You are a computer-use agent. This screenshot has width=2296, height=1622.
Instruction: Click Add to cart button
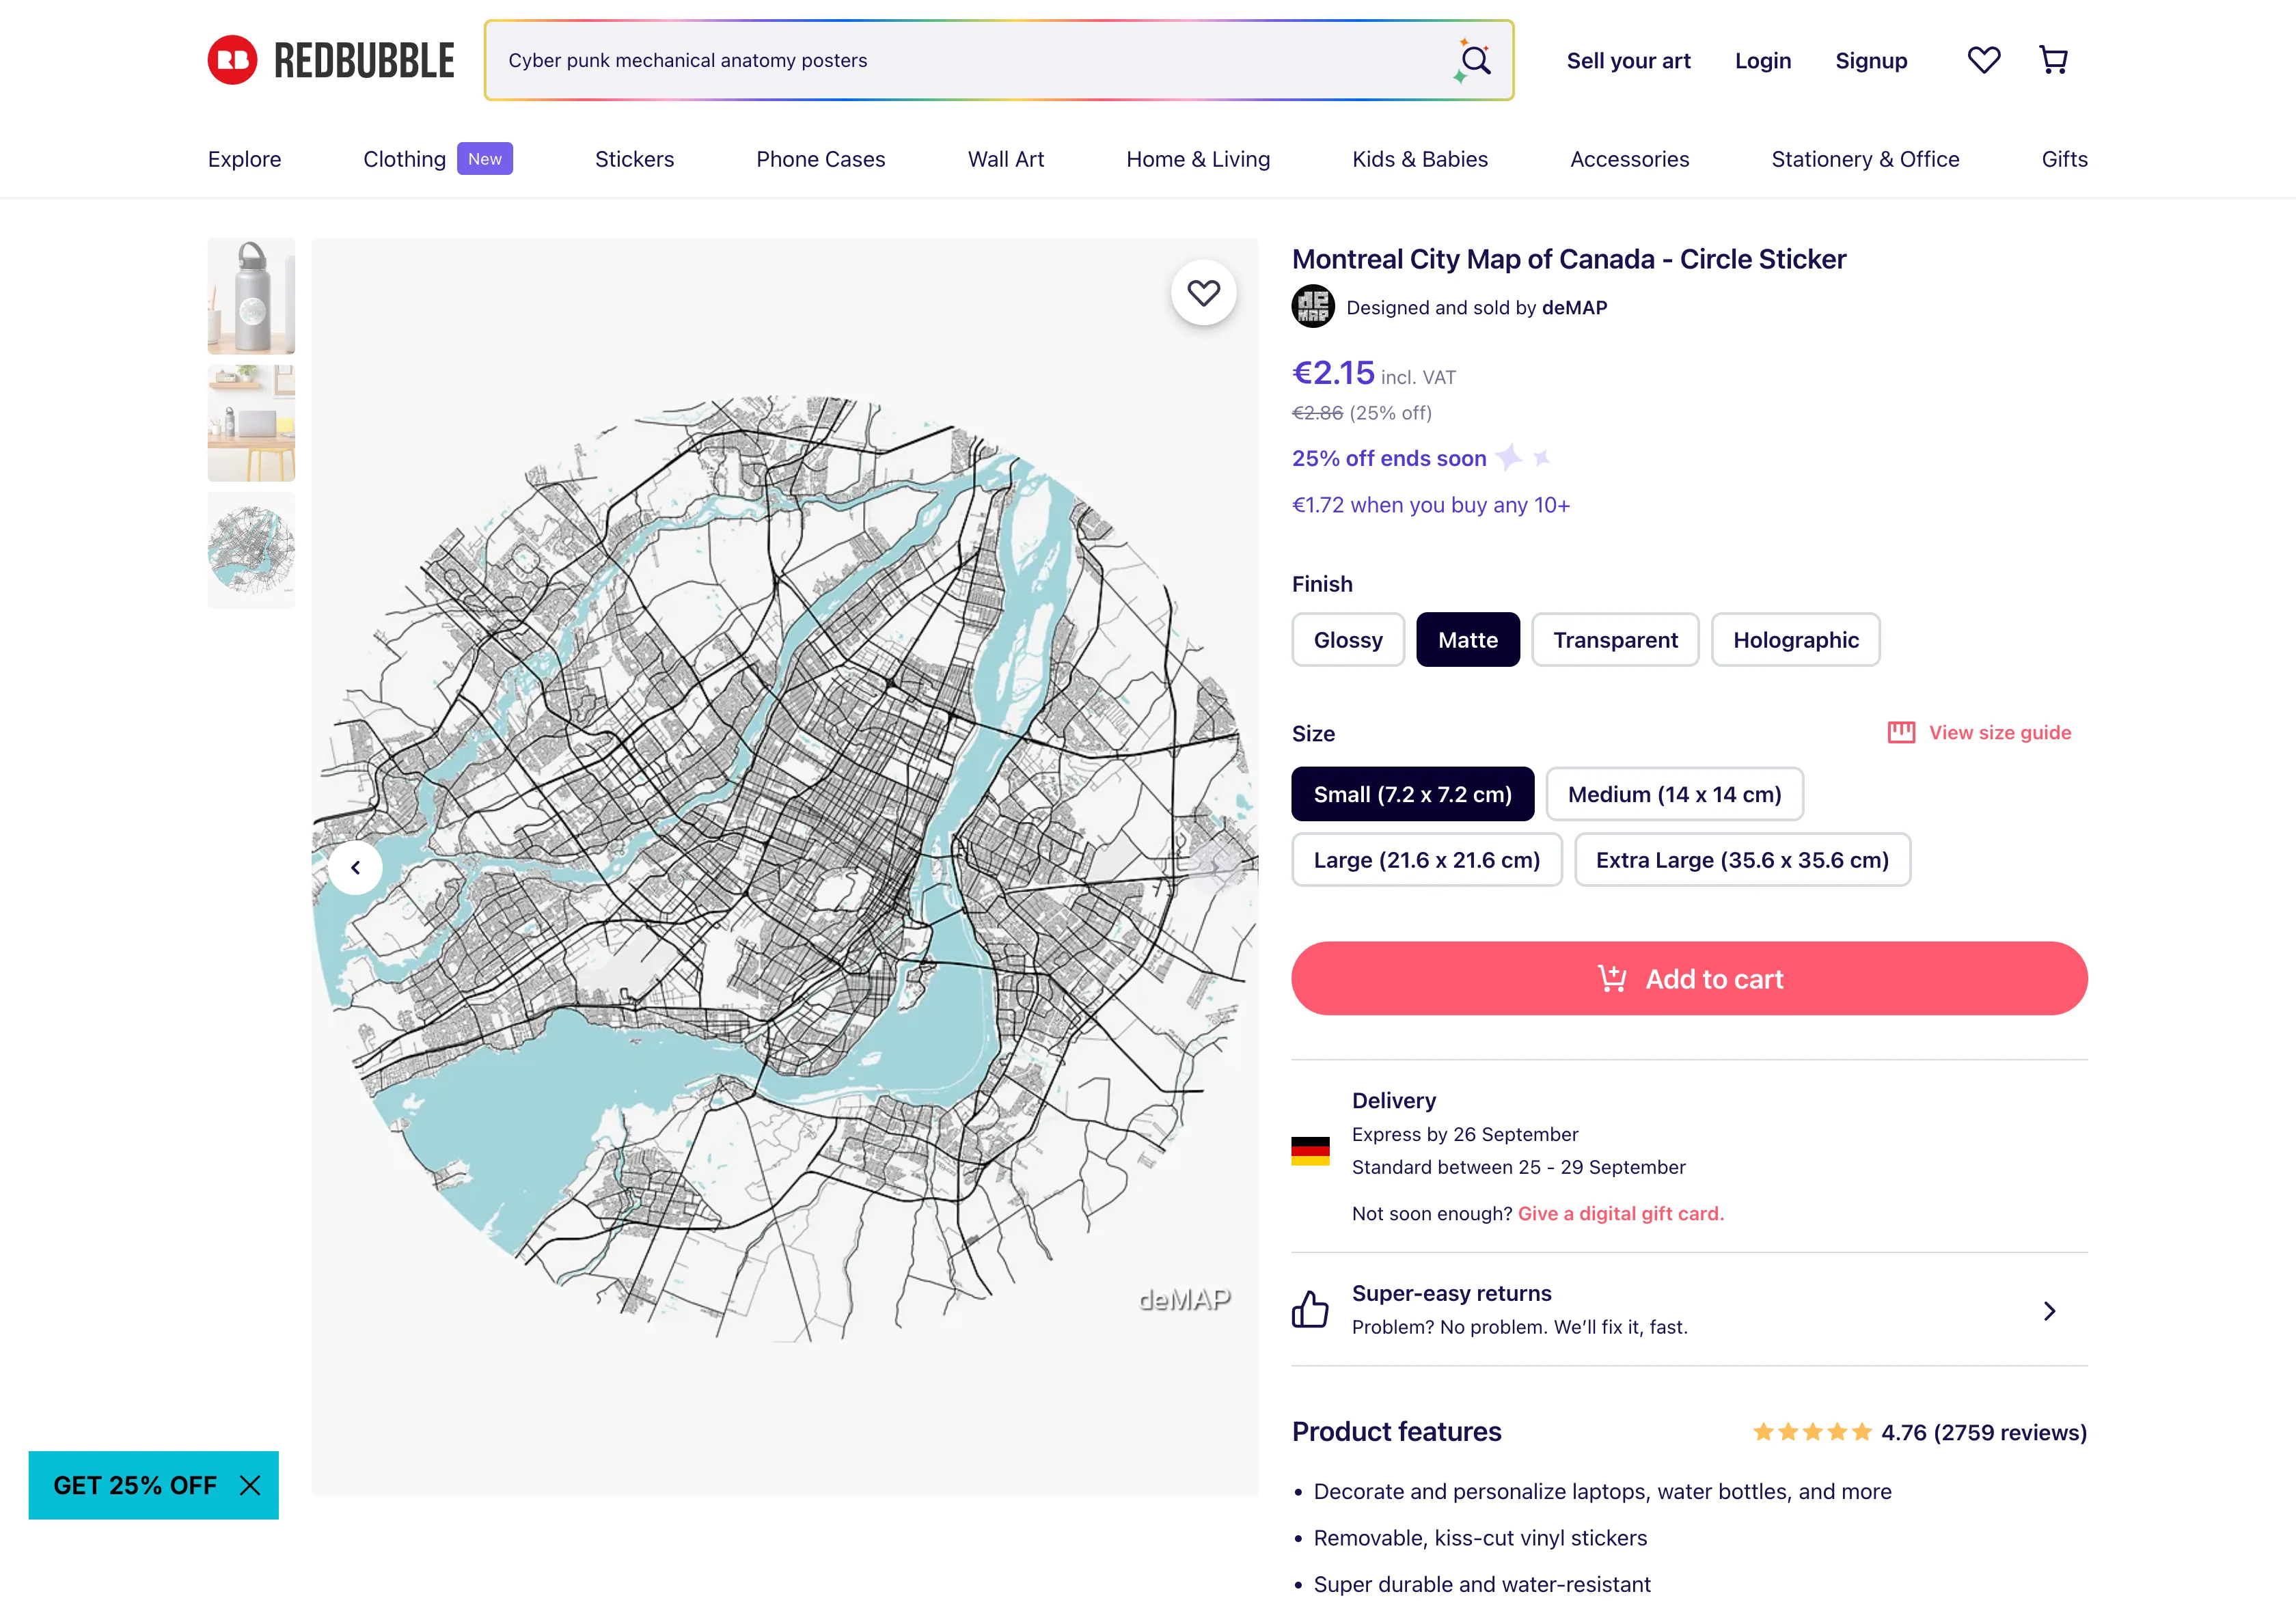tap(1689, 978)
